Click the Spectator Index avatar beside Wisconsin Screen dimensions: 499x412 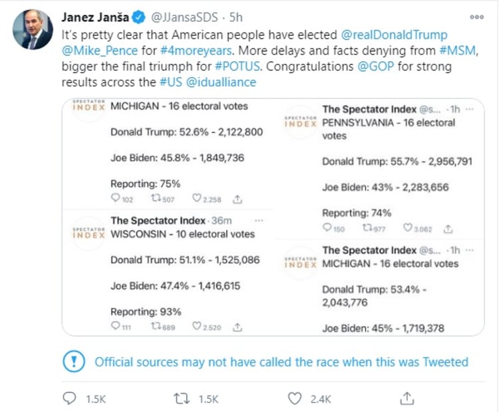pos(90,233)
